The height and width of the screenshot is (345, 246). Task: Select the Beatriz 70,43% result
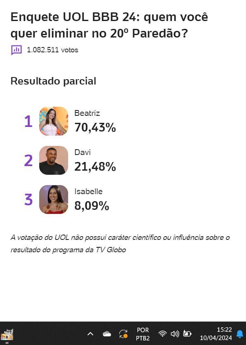95,121
